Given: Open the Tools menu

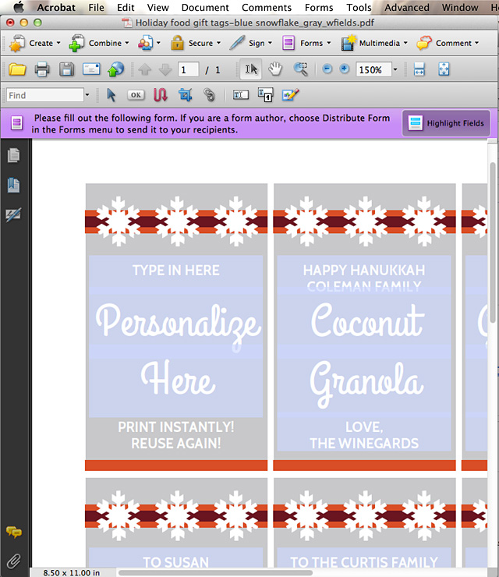Looking at the screenshot, I should pos(359,7).
